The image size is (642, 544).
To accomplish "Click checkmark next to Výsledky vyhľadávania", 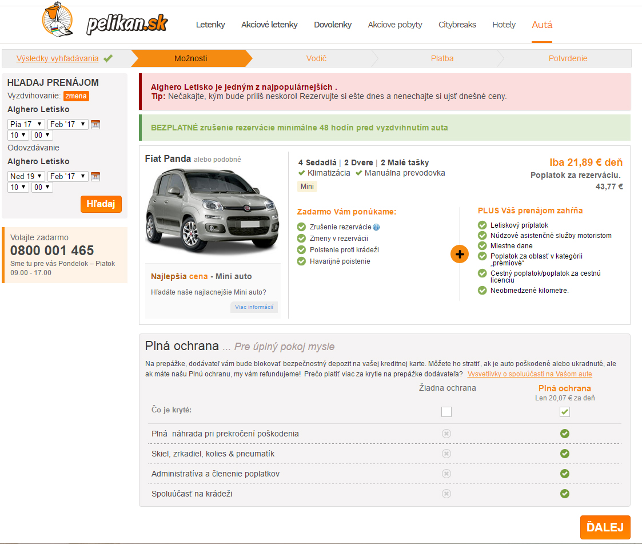I will pos(108,58).
